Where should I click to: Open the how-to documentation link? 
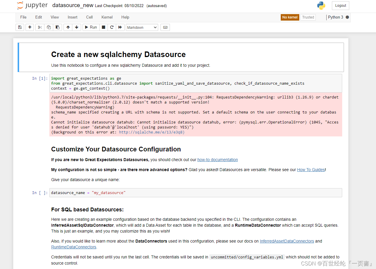(218, 160)
